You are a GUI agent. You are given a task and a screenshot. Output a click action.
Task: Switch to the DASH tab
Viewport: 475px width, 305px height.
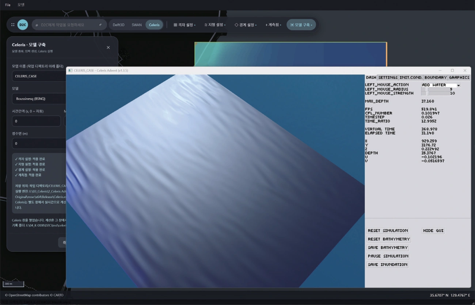(371, 77)
